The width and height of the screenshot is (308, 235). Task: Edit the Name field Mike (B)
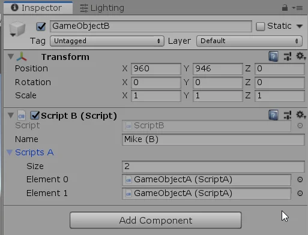(213, 140)
